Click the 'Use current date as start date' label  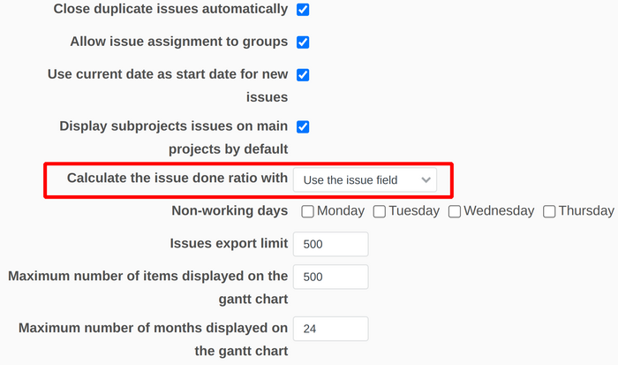(168, 75)
